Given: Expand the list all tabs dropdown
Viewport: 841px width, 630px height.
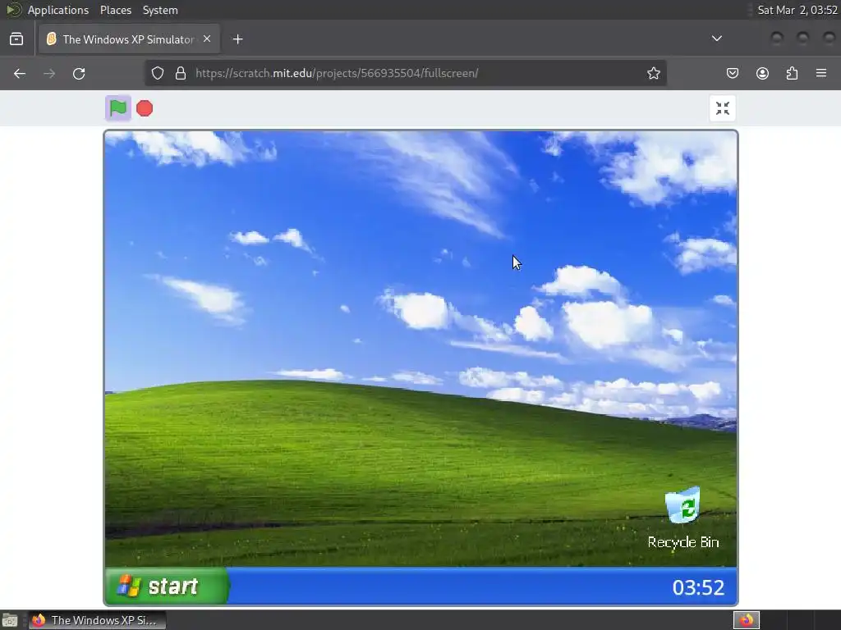Looking at the screenshot, I should click(x=716, y=39).
